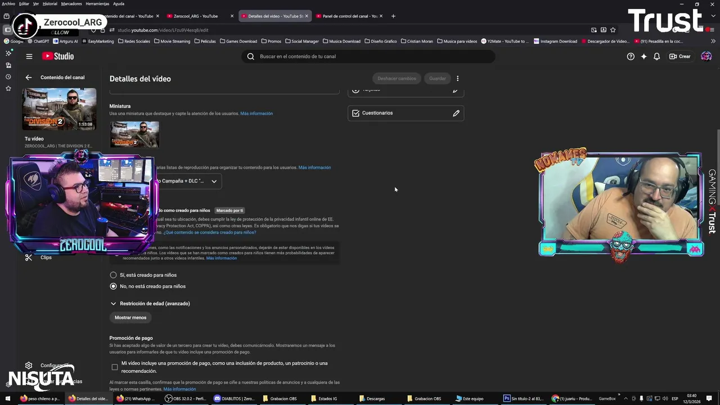Screen dimensions: 720x405
Task: Open the Herramientas menu
Action: click(97, 3)
